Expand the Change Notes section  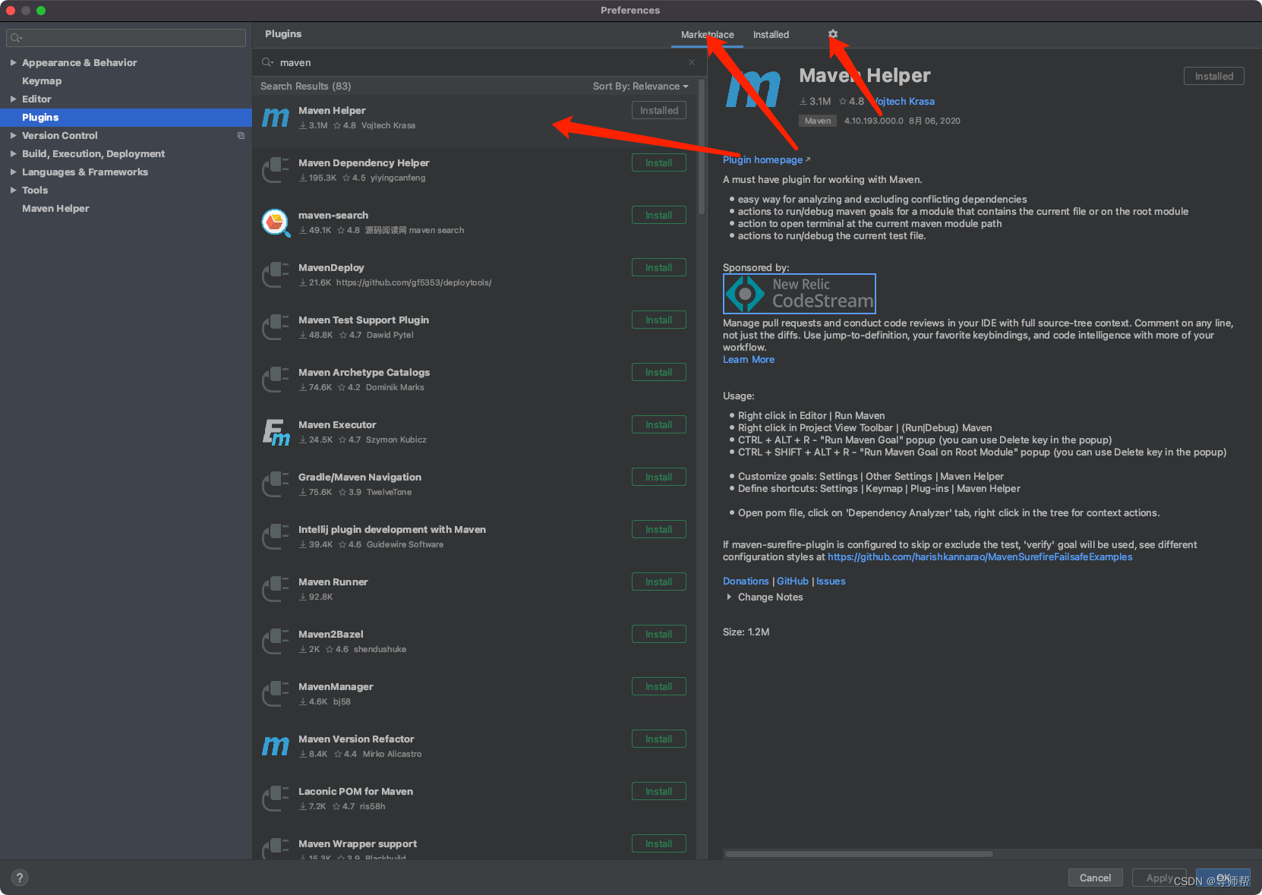click(729, 597)
